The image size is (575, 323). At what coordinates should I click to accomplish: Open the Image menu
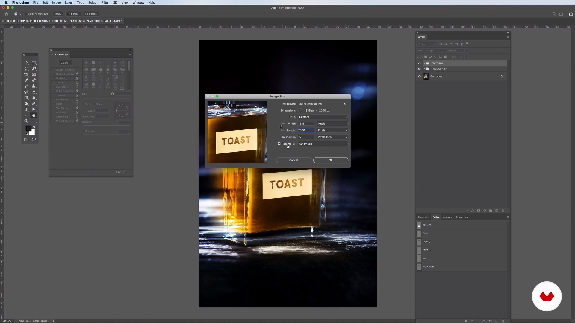coord(56,3)
